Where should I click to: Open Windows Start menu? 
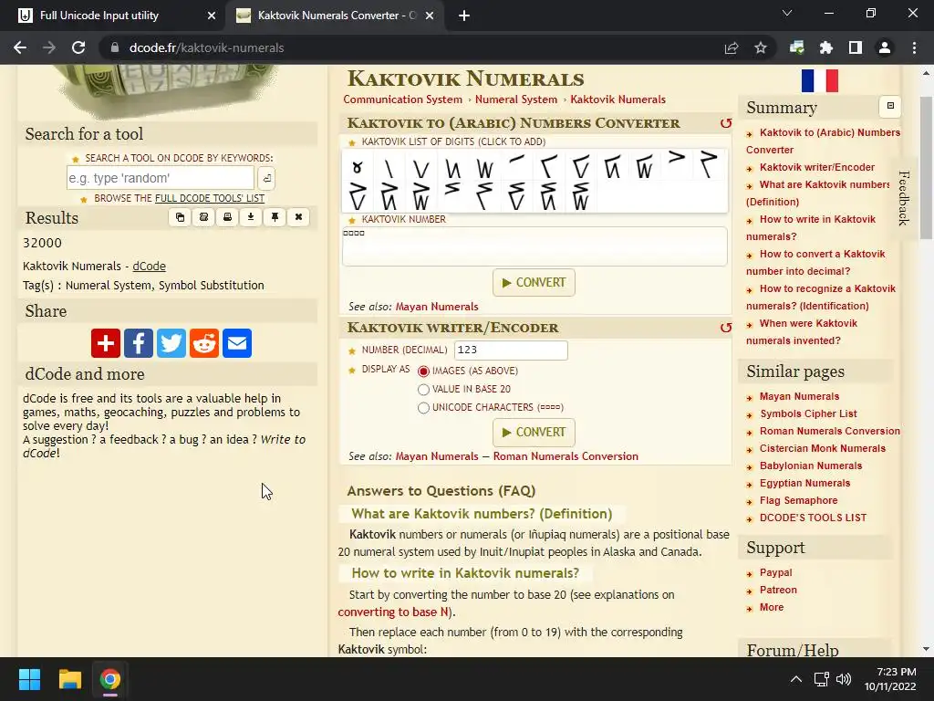pos(29,679)
